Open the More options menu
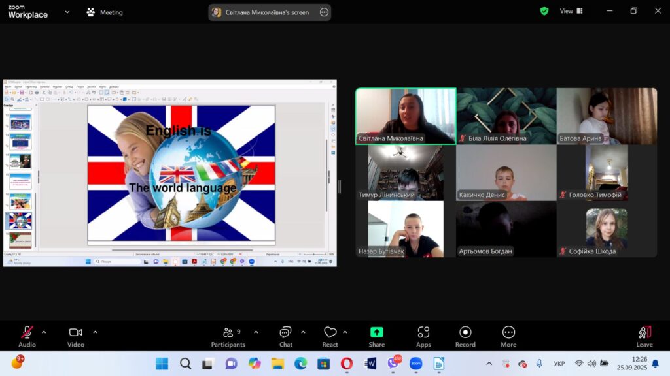670x376 pixels. (x=508, y=336)
